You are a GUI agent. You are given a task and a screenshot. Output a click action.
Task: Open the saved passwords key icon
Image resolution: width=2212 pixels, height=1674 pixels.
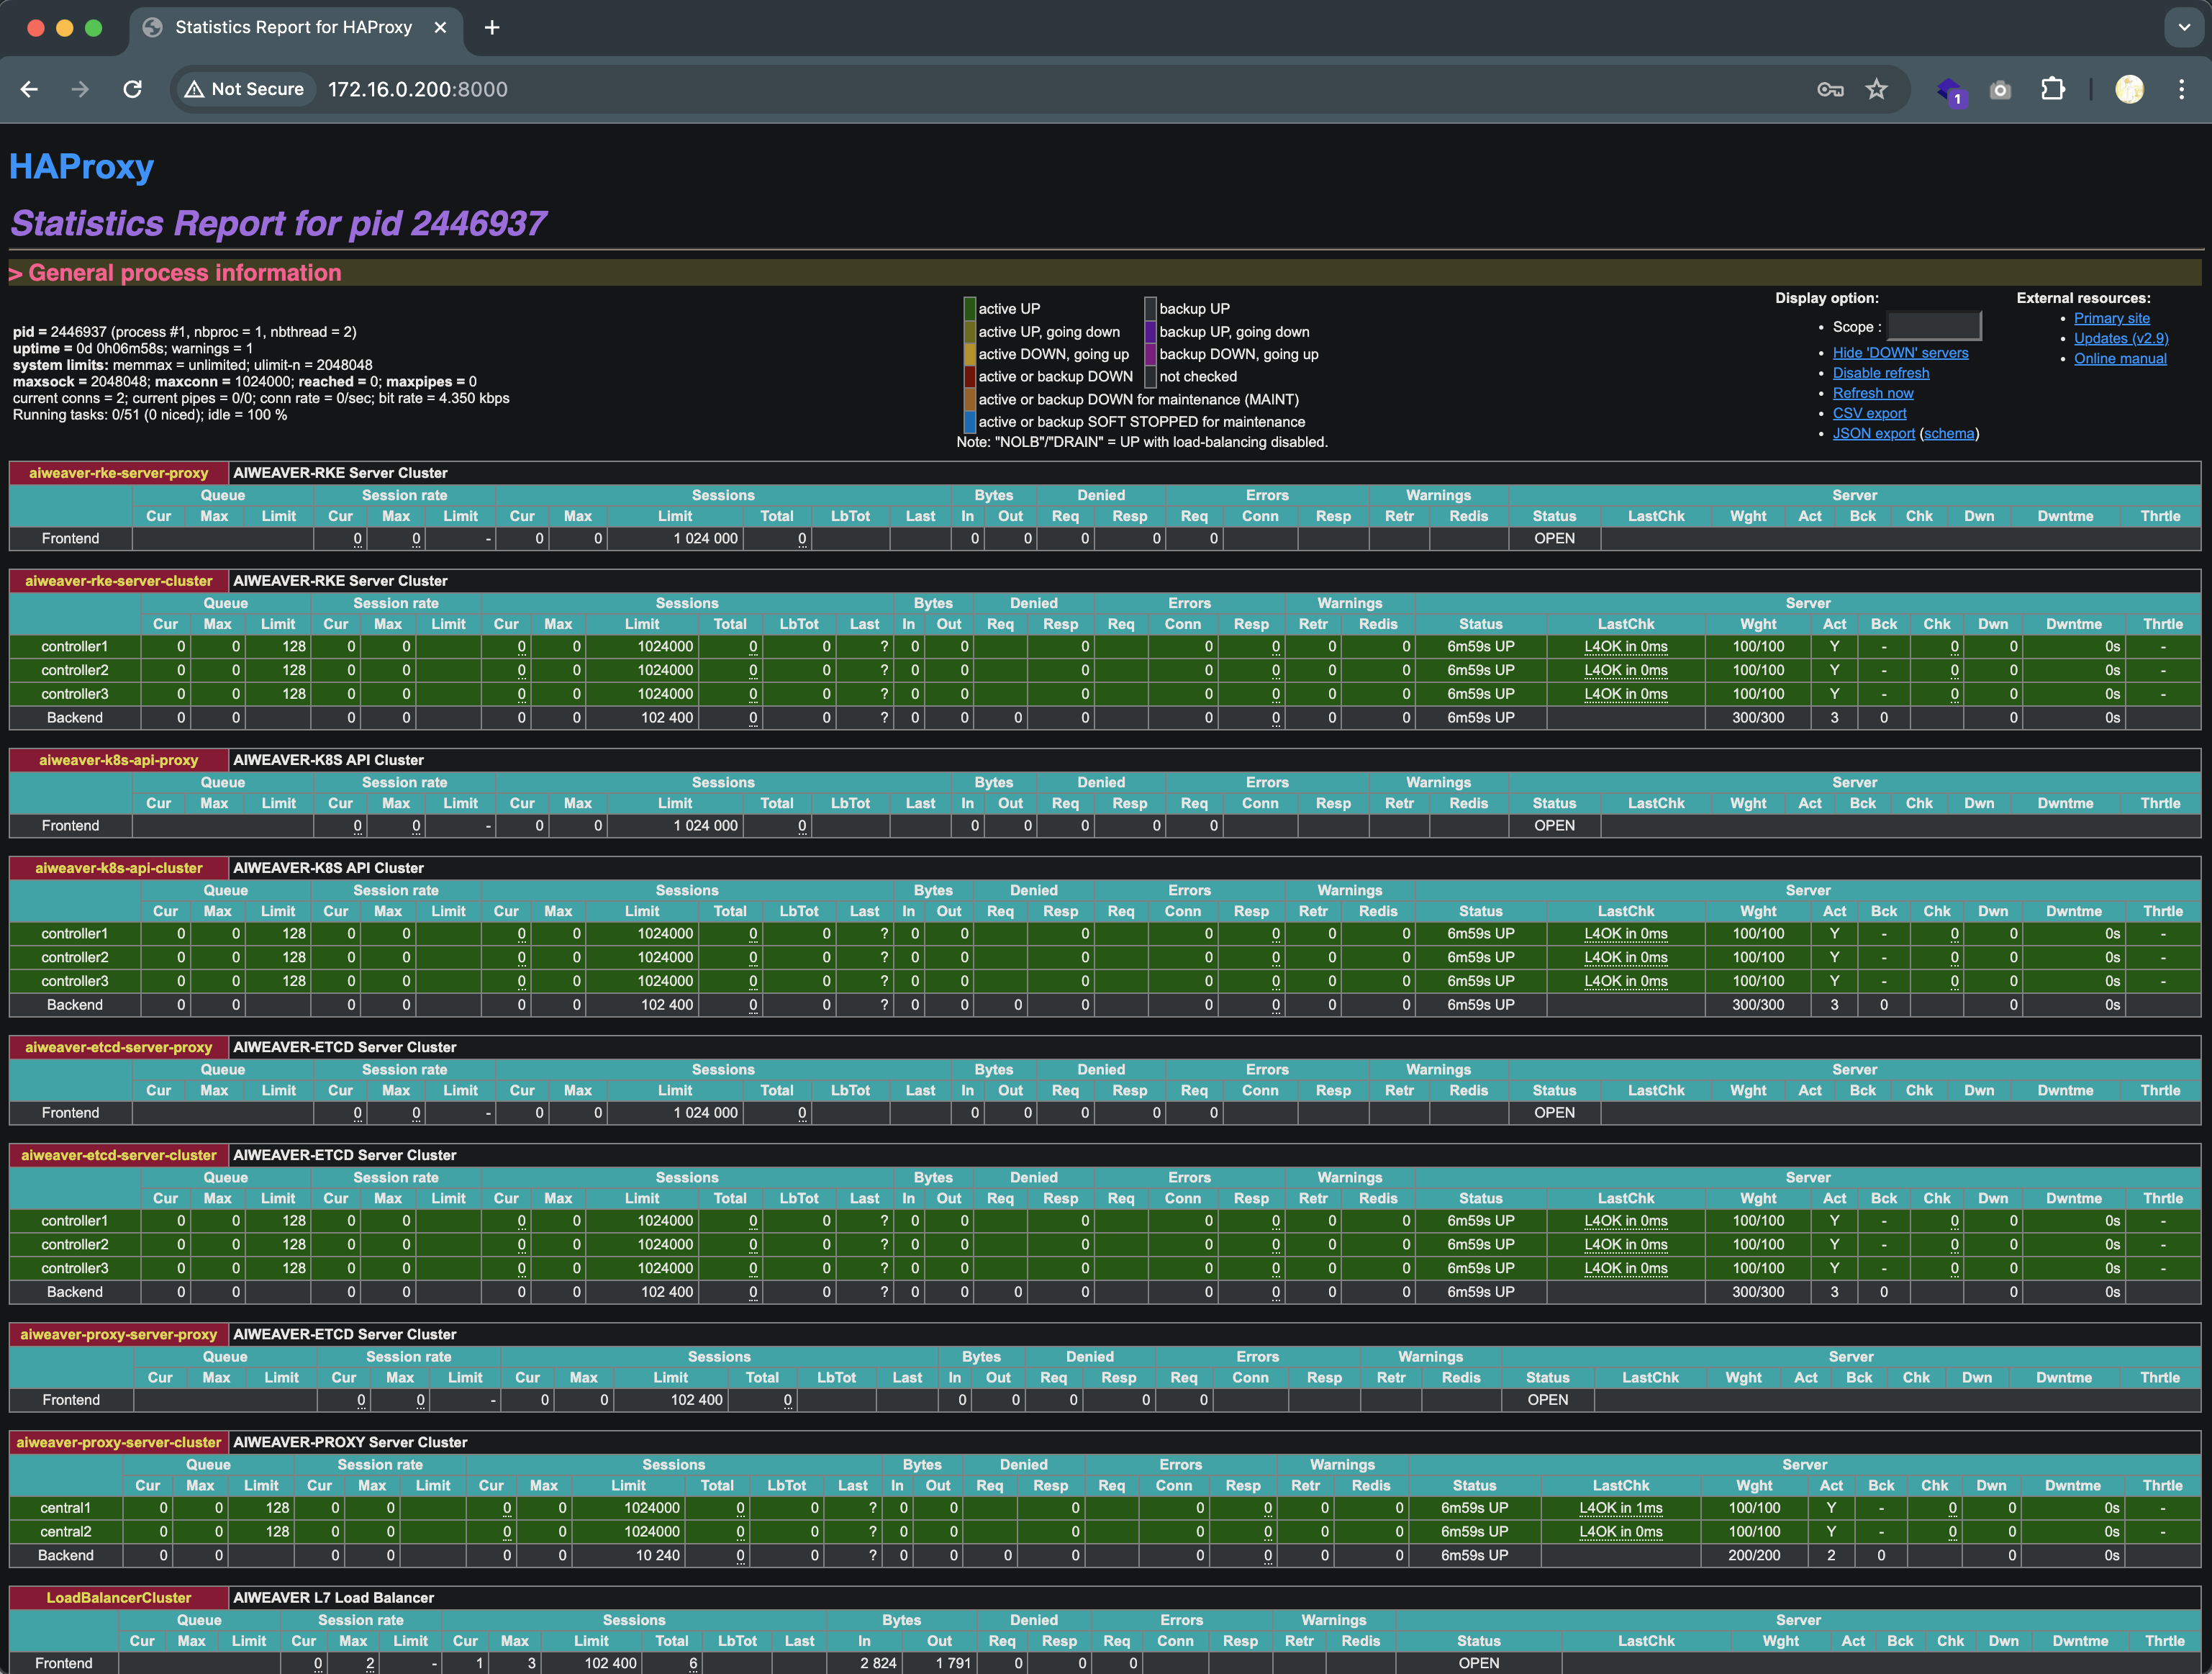click(x=1830, y=89)
